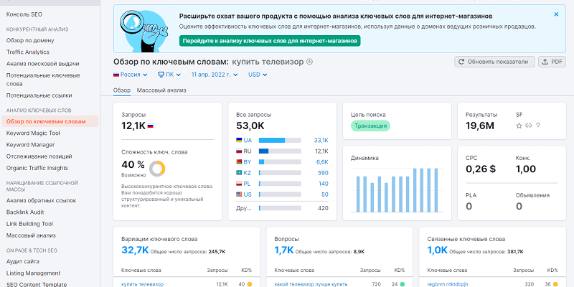Click the plus icon beside 'купить телевизор'
This screenshot has height=287, width=574.
[x=310, y=62]
